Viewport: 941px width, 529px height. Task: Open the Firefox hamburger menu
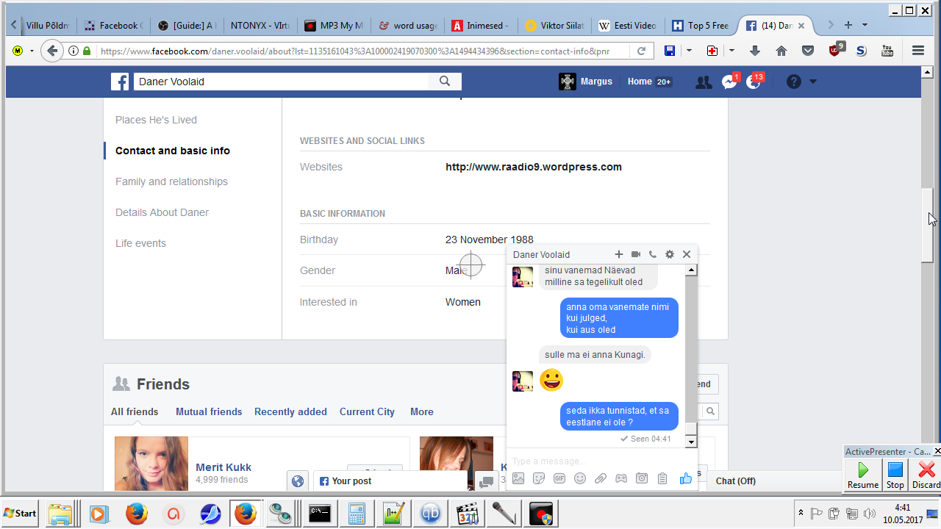[x=917, y=51]
